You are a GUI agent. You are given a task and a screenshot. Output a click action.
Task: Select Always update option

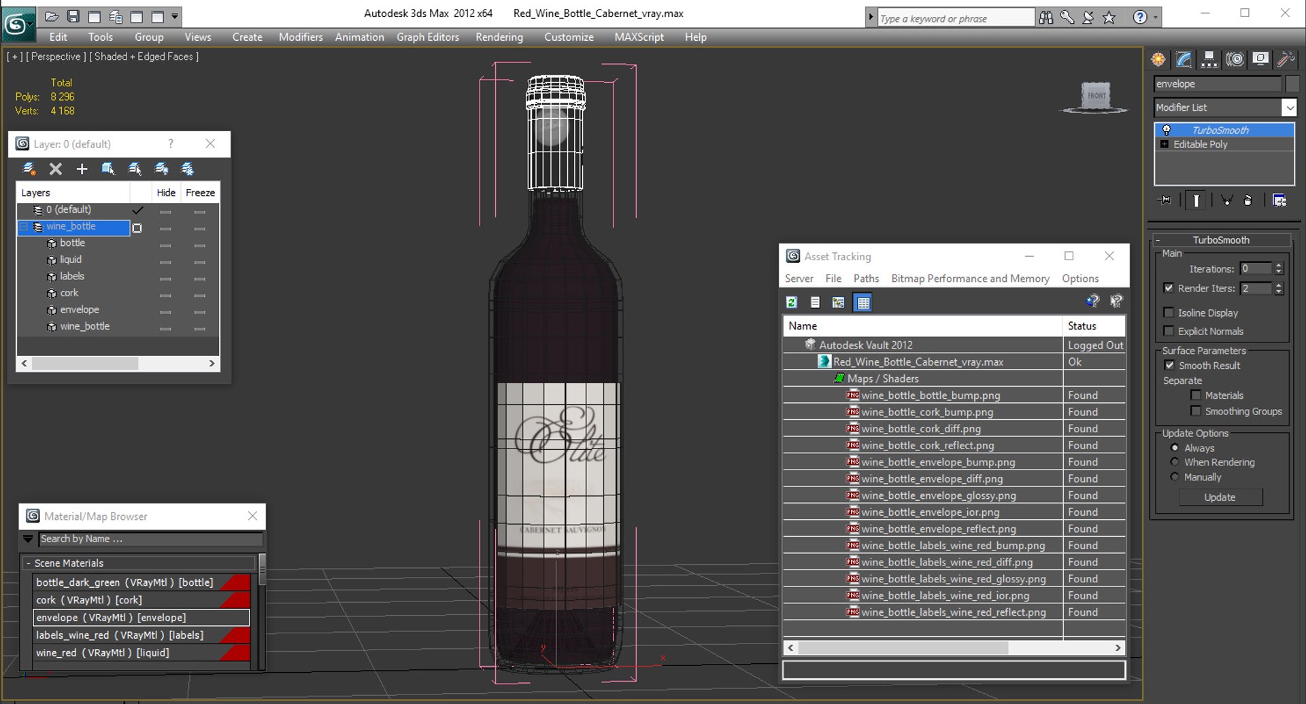tap(1174, 448)
